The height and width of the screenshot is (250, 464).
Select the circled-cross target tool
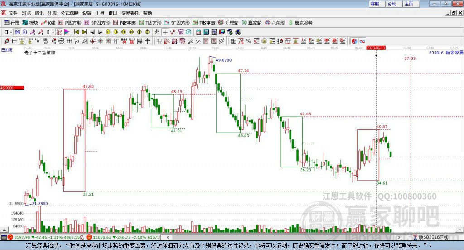coord(92,41)
